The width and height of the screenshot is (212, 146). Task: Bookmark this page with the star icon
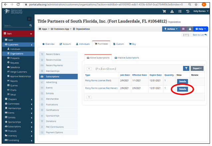[x=196, y=4]
